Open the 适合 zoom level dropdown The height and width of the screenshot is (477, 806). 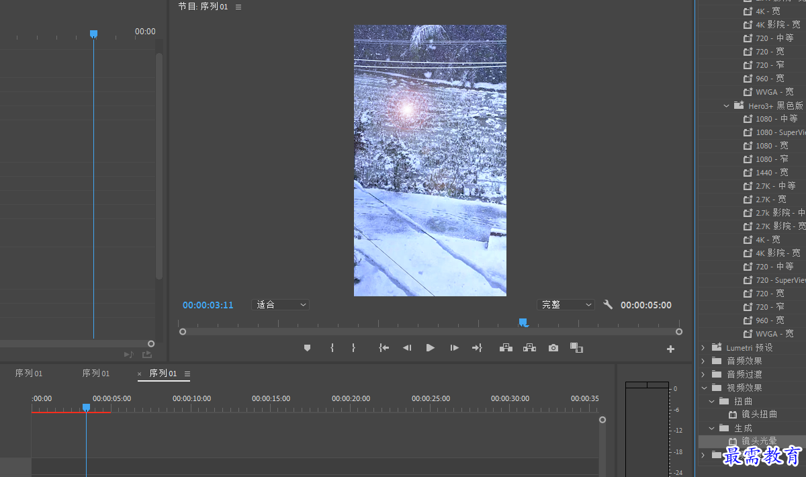(280, 304)
